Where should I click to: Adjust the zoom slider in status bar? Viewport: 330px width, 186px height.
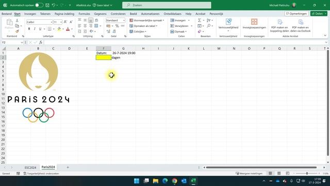point(307,174)
